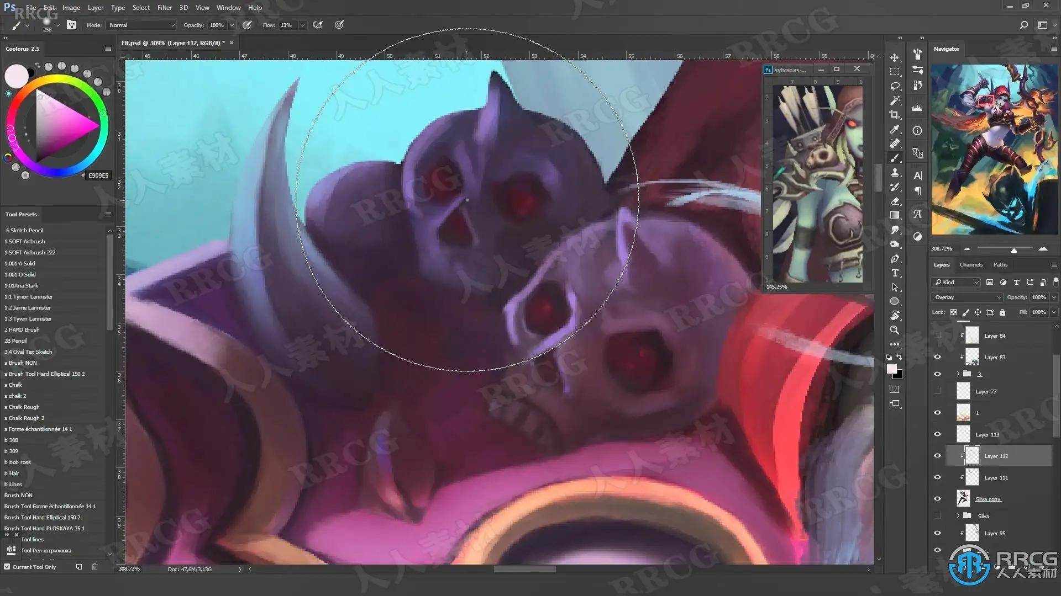
Task: Hide Layer 112 visibility eye
Action: [937, 456]
